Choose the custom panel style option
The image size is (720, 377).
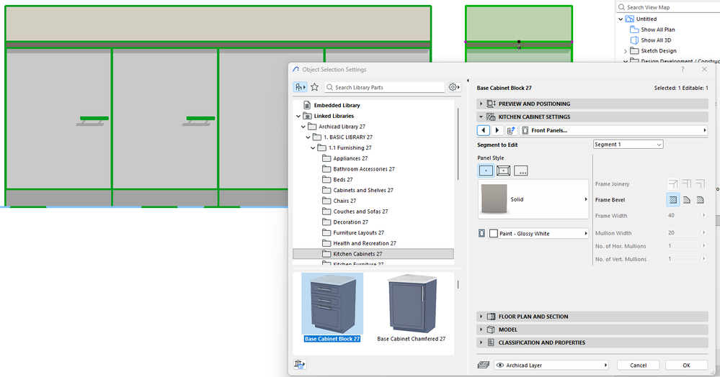[520, 171]
